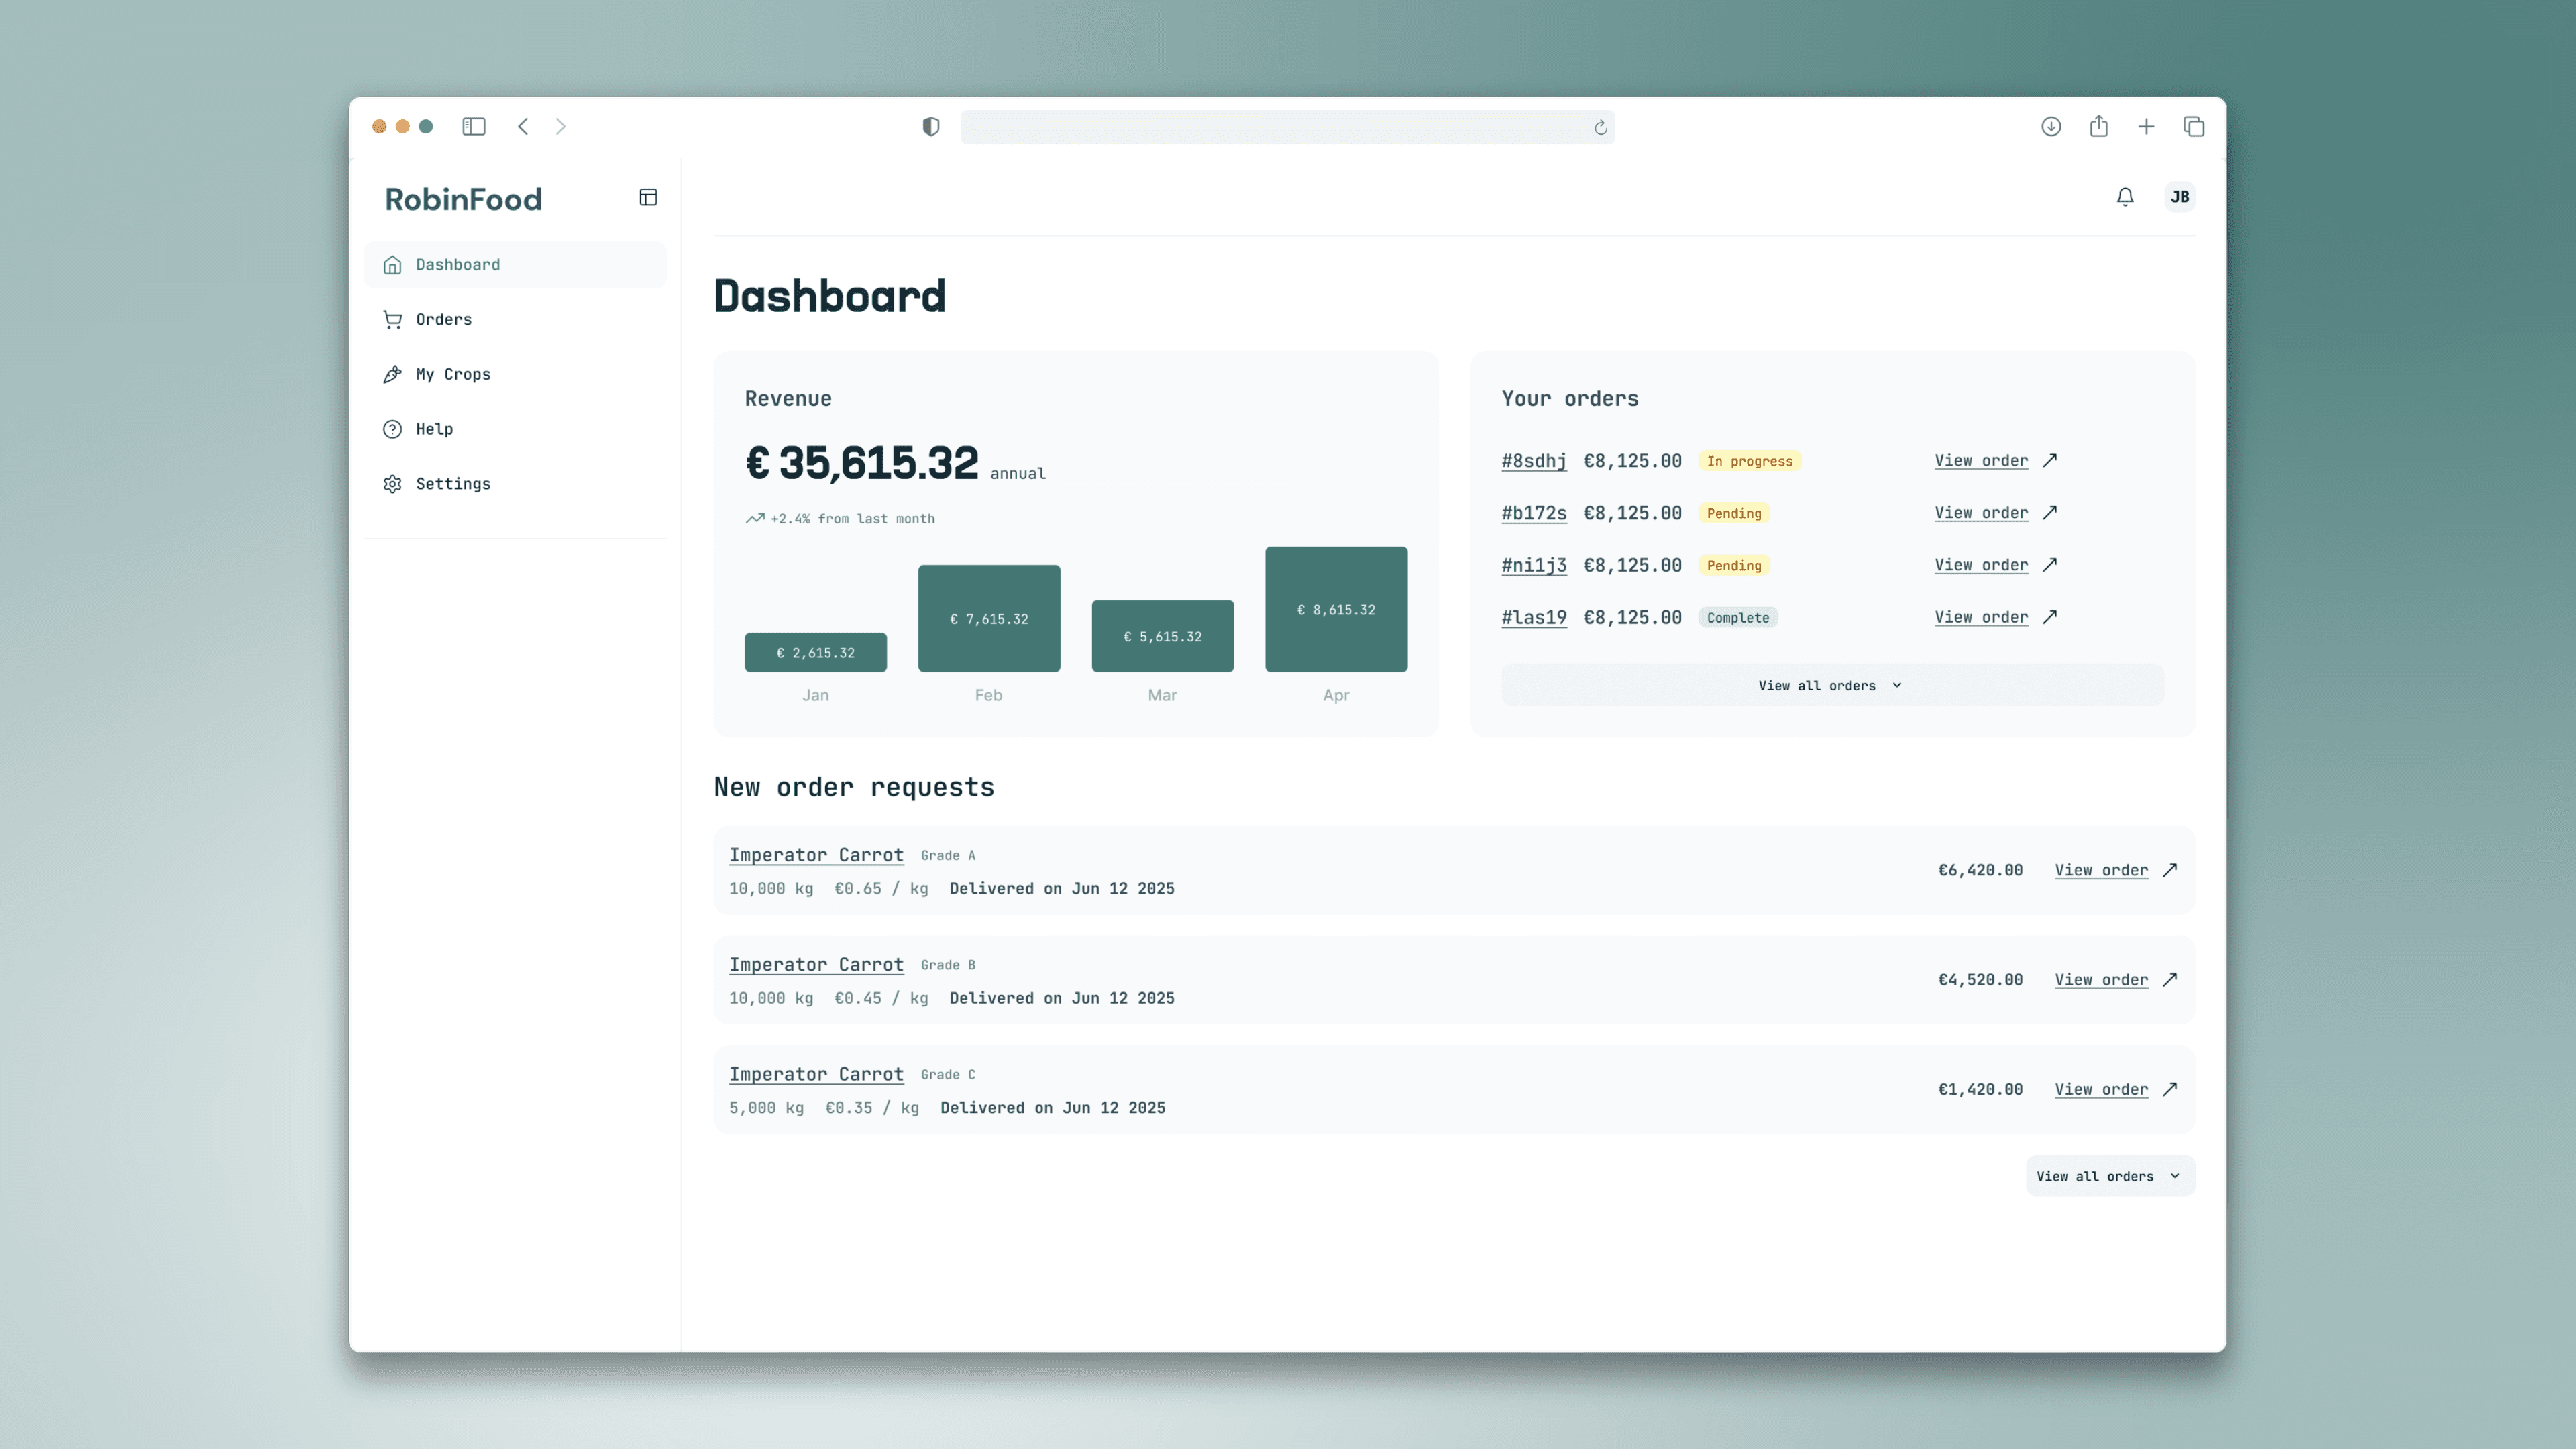
Task: Click the revenue trend arrow icon
Action: tap(755, 518)
